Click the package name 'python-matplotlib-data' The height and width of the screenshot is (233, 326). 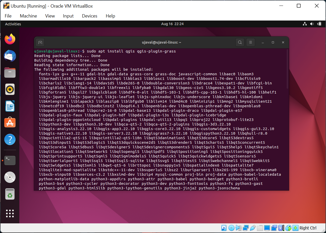[x=64, y=179]
